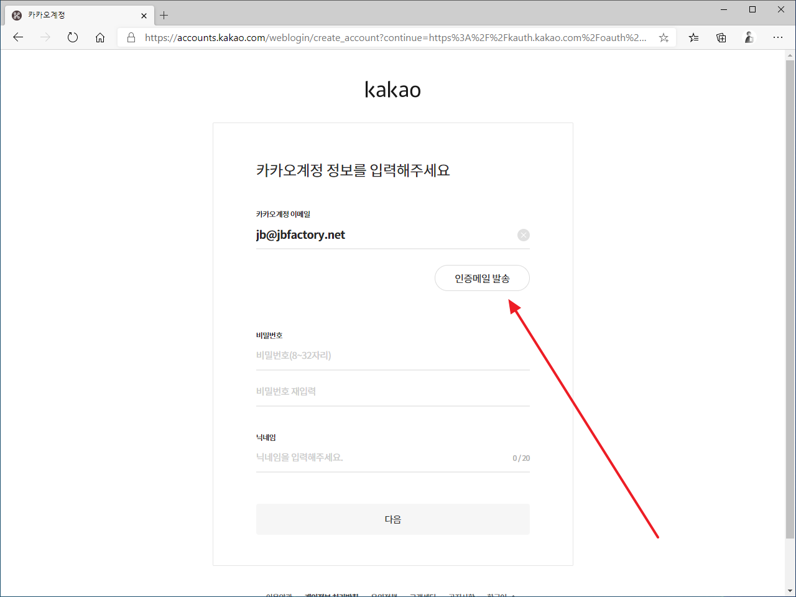
Task: Open the favorites list icon
Action: [694, 37]
